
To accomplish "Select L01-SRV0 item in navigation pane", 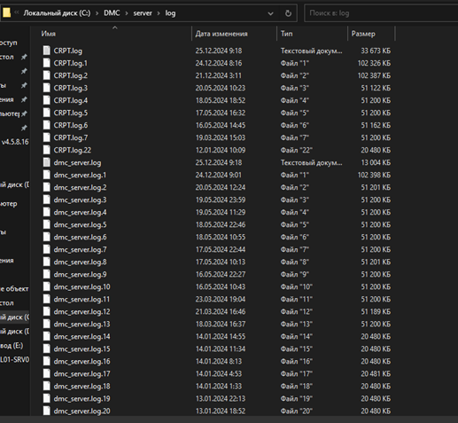I will (14, 359).
